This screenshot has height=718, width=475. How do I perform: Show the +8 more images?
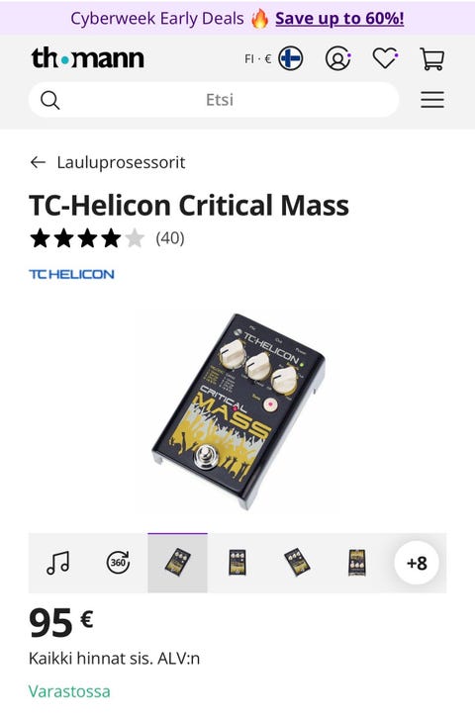click(x=417, y=563)
